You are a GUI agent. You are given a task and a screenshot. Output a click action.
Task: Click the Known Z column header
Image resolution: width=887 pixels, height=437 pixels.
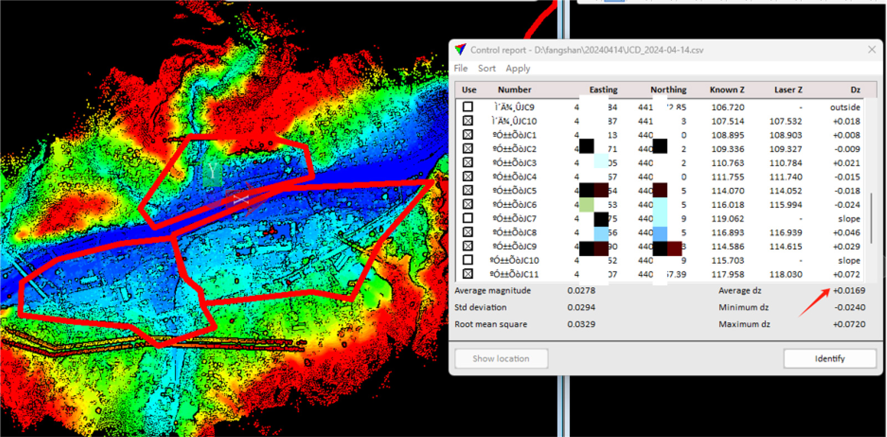point(727,90)
